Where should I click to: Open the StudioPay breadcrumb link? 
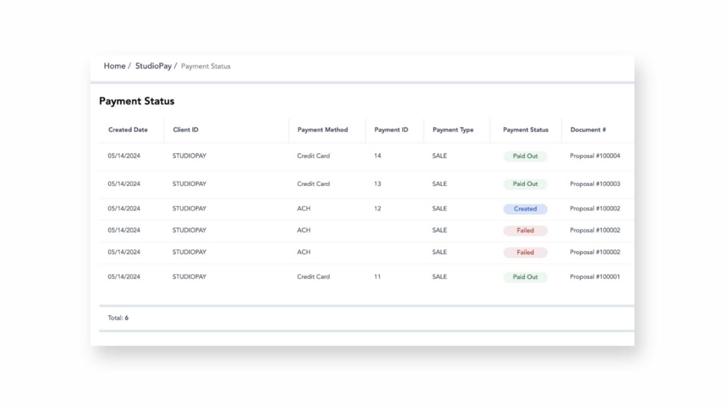153,66
